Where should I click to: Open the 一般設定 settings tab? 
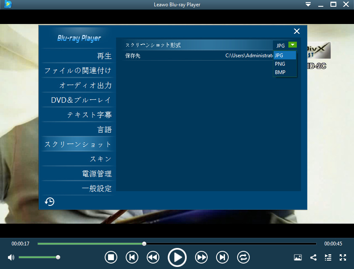(x=78, y=188)
